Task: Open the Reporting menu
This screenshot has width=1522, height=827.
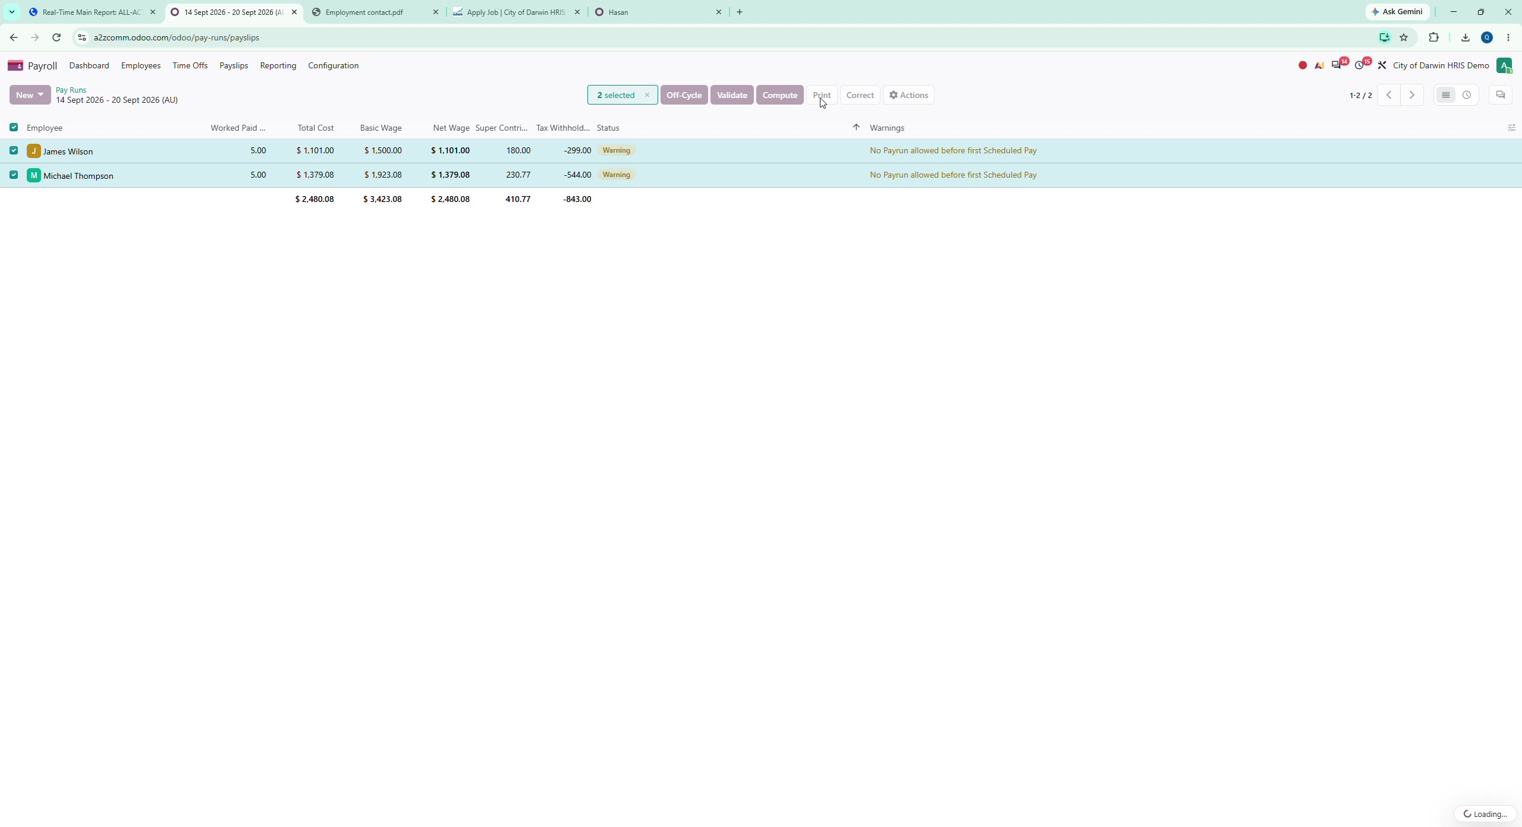Action: tap(278, 65)
